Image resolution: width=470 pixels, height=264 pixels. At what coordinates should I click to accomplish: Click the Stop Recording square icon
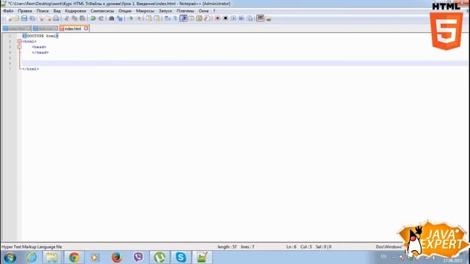pyautogui.click(x=225, y=18)
